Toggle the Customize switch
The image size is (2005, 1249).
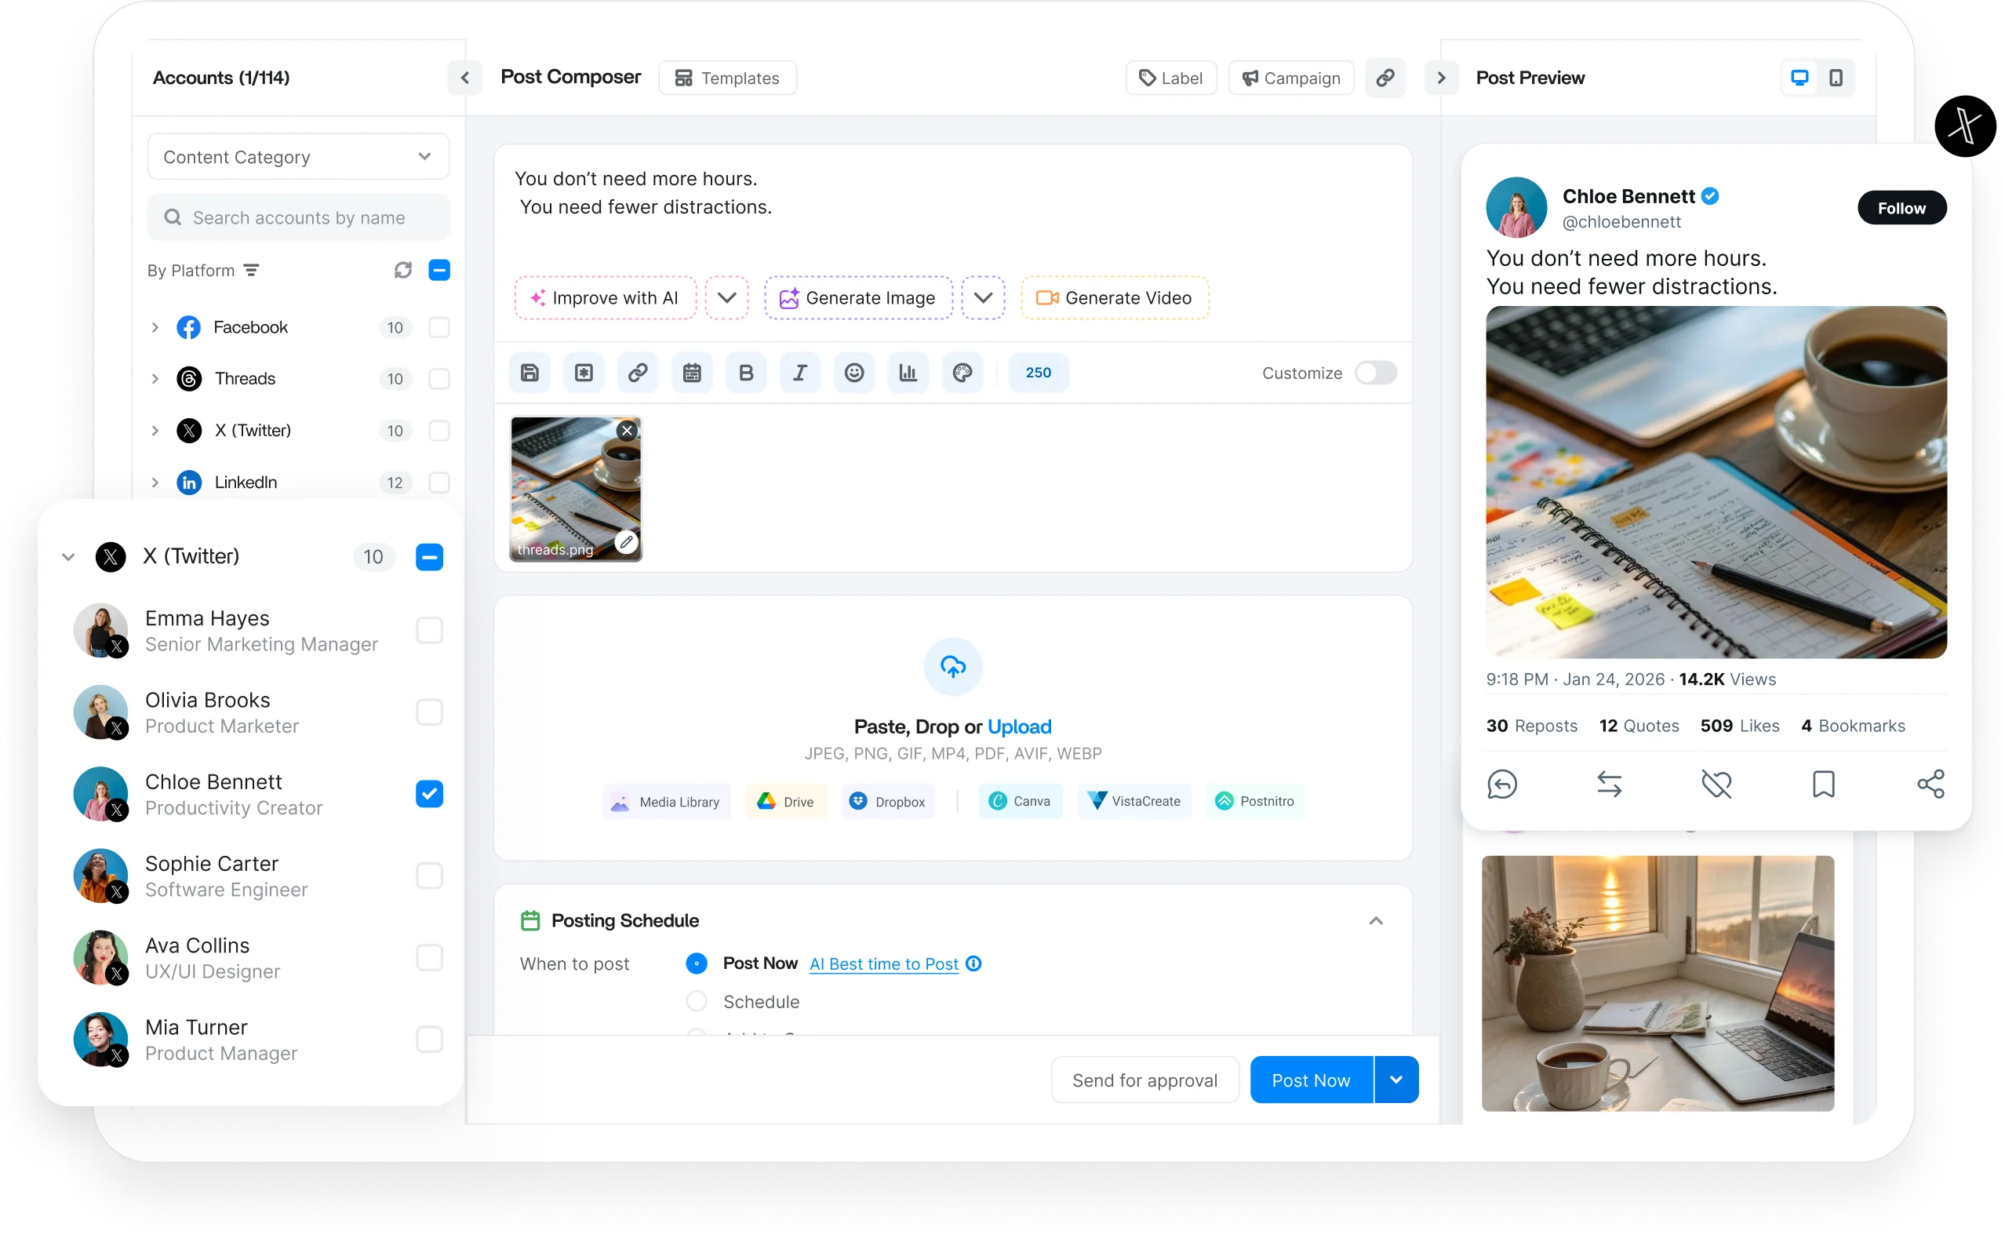click(x=1376, y=373)
